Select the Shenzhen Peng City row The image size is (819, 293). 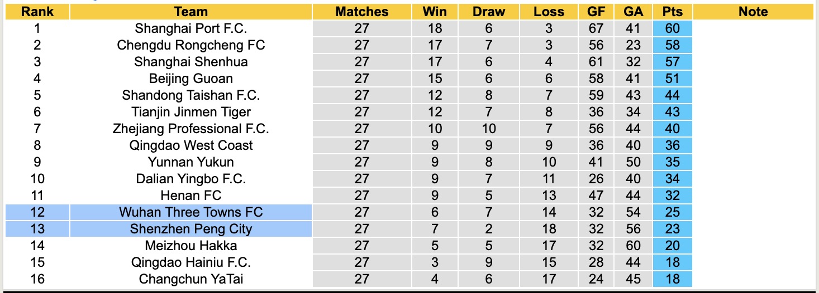[x=191, y=229]
